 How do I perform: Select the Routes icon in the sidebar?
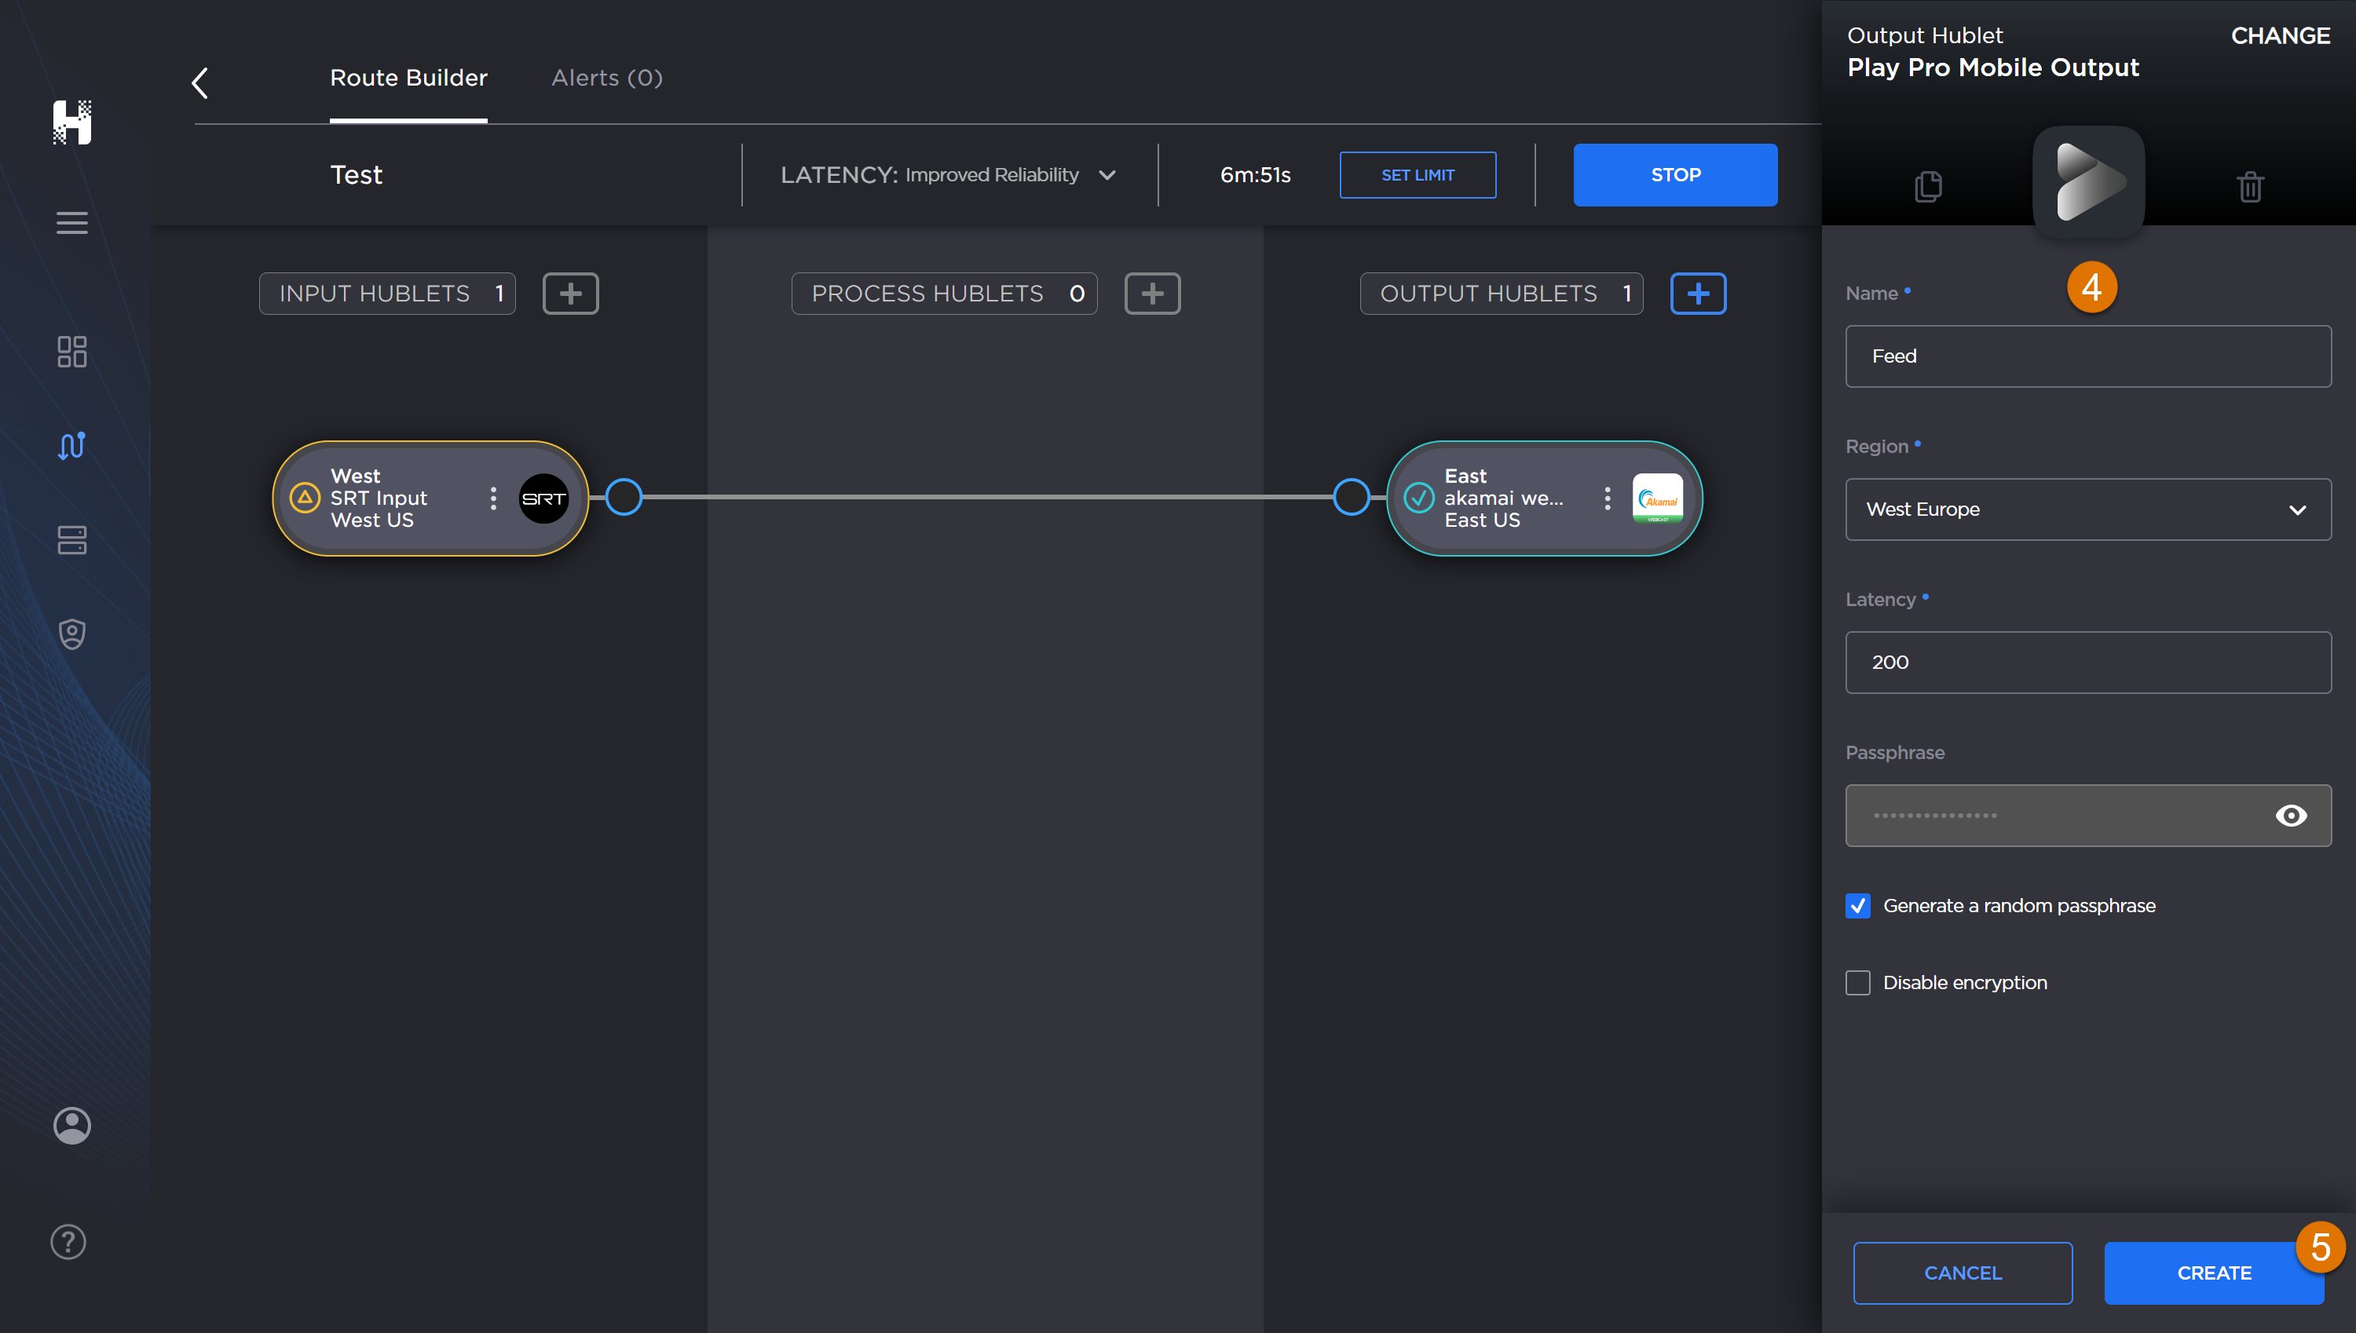[71, 446]
